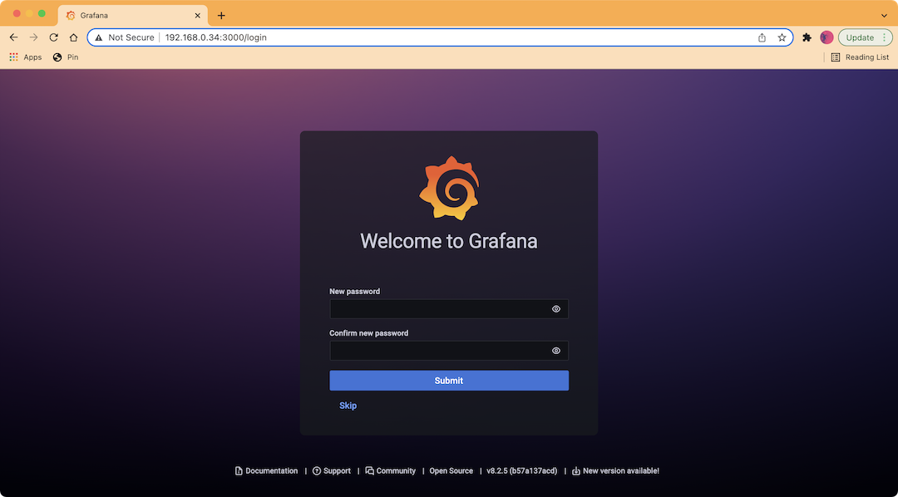This screenshot has height=497, width=898.
Task: Click the New password label
Action: tap(354, 292)
